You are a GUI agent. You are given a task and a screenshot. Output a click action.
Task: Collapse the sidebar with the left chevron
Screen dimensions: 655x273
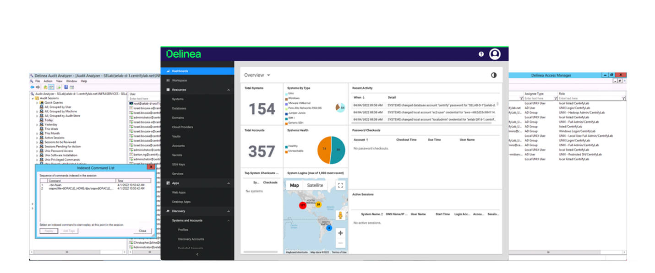(197, 254)
